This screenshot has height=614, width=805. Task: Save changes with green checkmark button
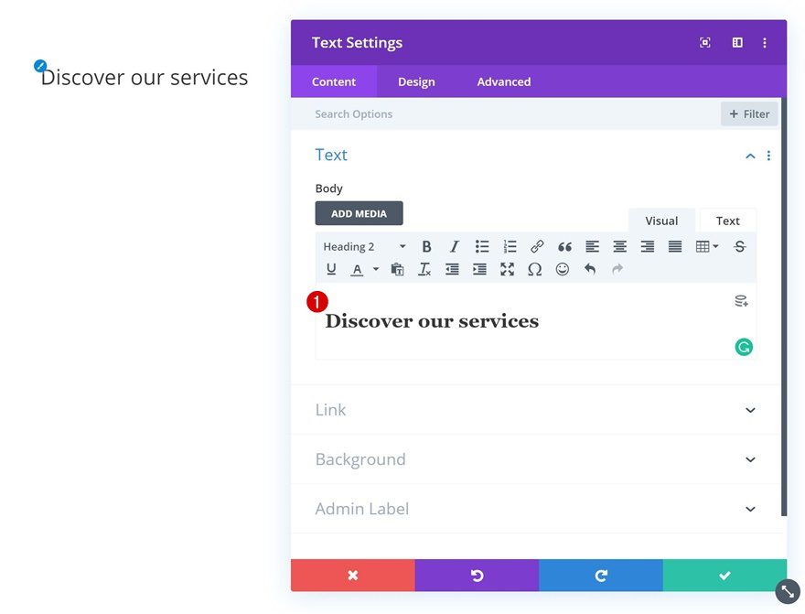point(724,576)
